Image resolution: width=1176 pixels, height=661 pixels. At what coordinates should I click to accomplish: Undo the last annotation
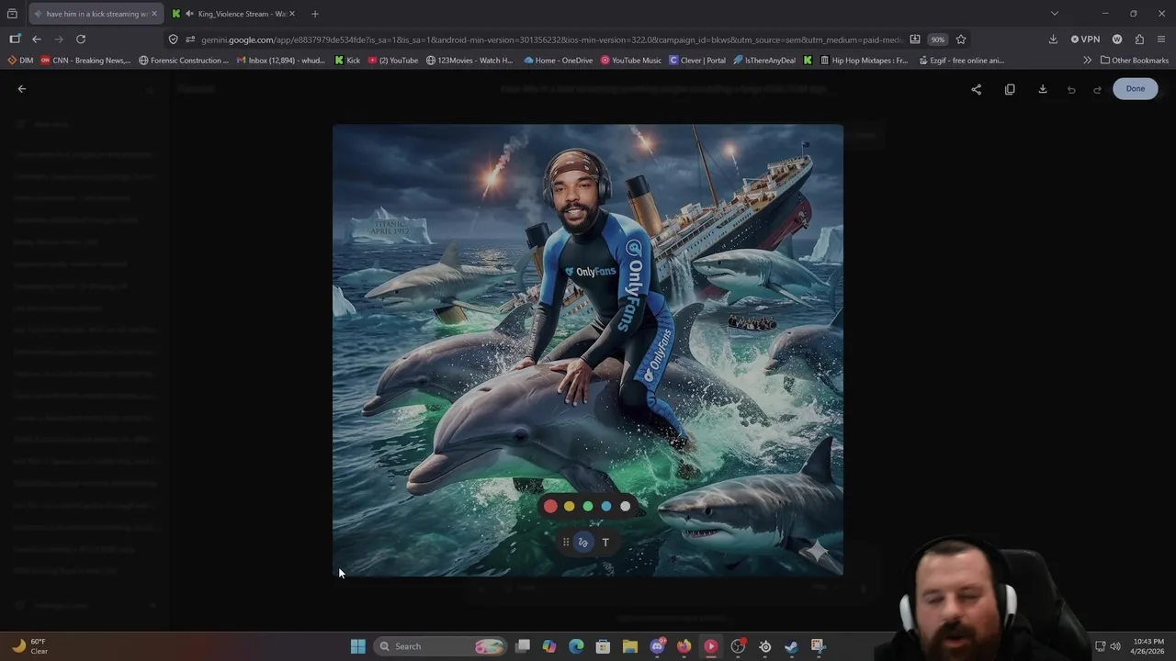pos(1071,89)
